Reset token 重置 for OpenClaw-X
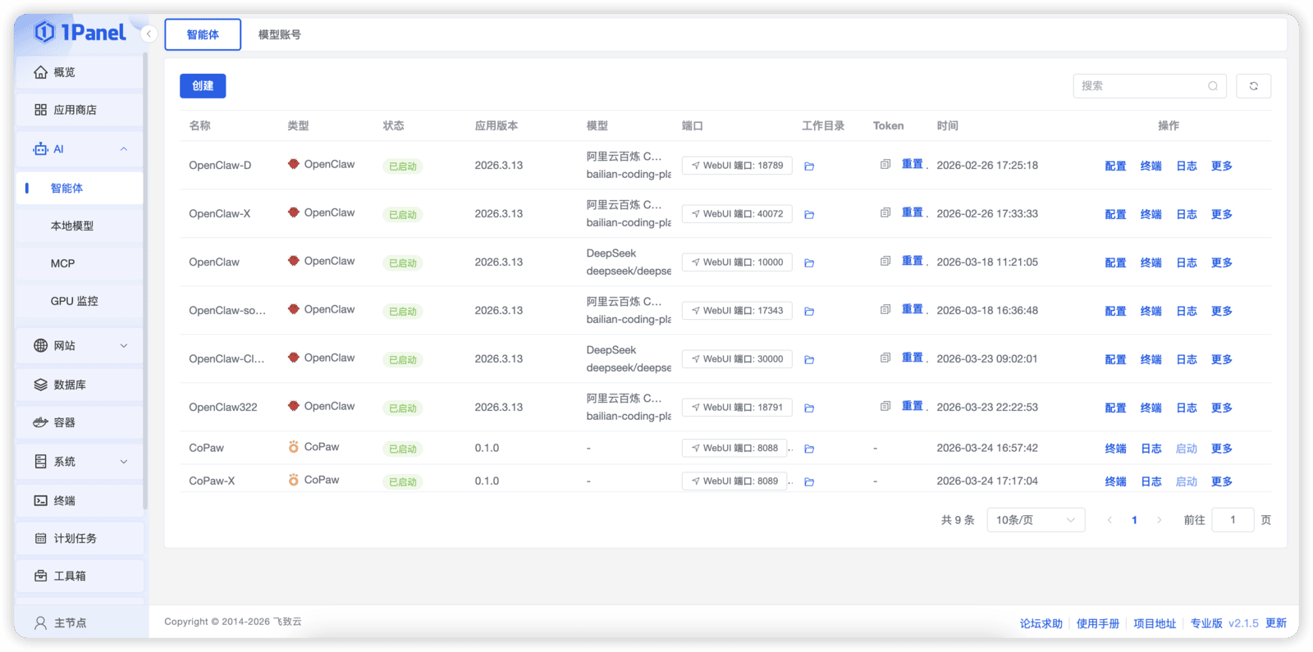The height and width of the screenshot is (652, 1313). point(913,212)
